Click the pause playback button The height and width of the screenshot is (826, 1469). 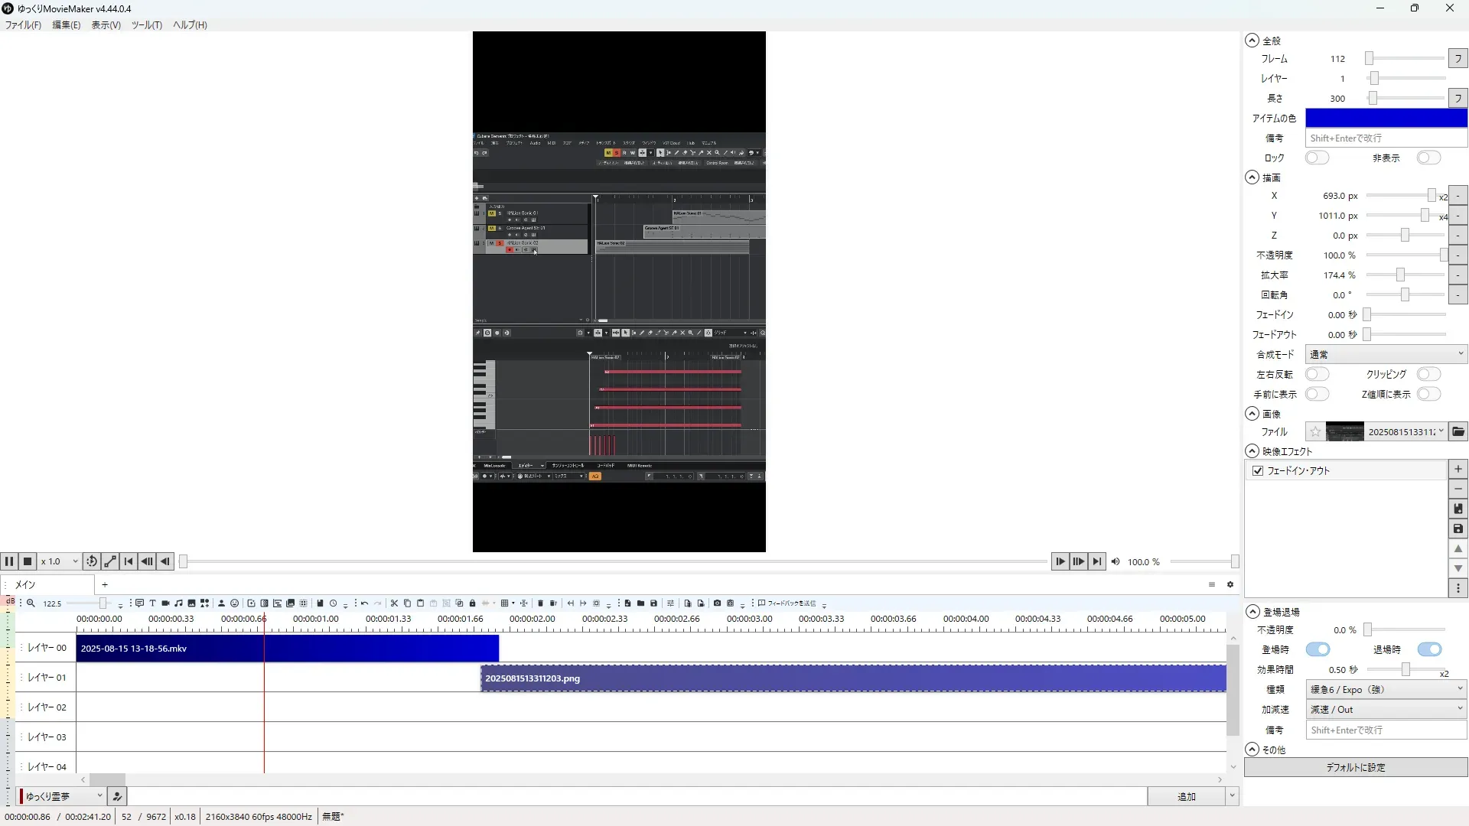coord(9,561)
